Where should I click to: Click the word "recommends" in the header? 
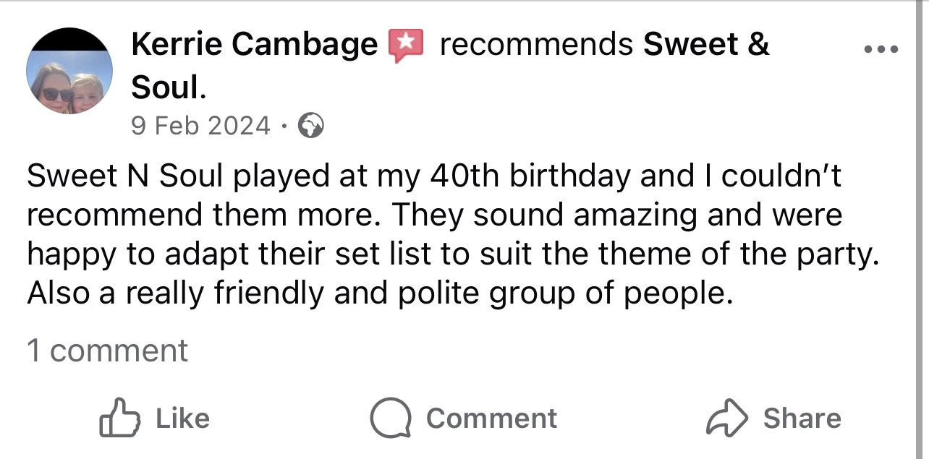pyautogui.click(x=536, y=46)
